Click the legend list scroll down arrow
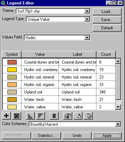 (x=118, y=107)
